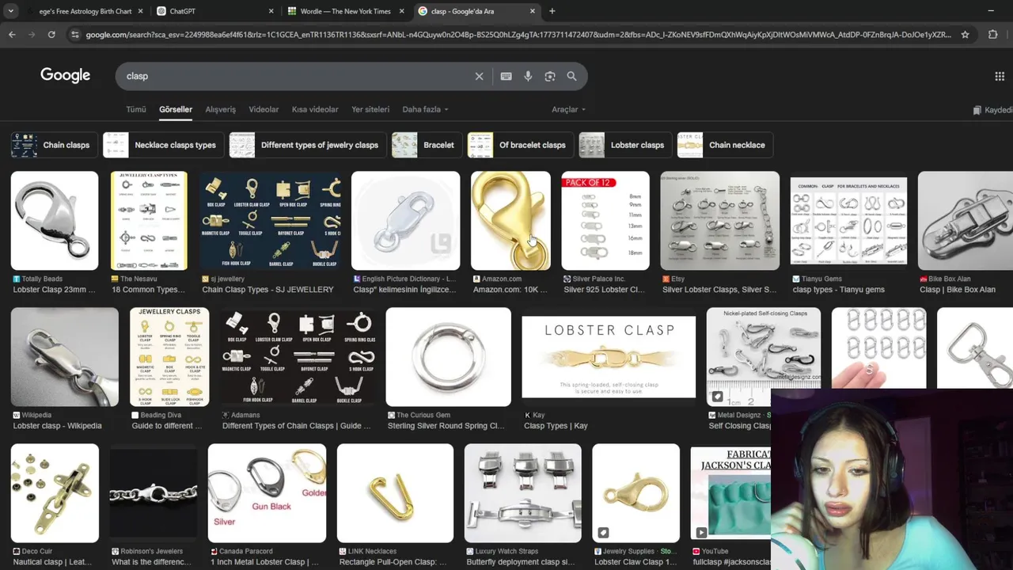The height and width of the screenshot is (570, 1013).
Task: Open The Curious Gem spring ring image
Action: tap(448, 357)
